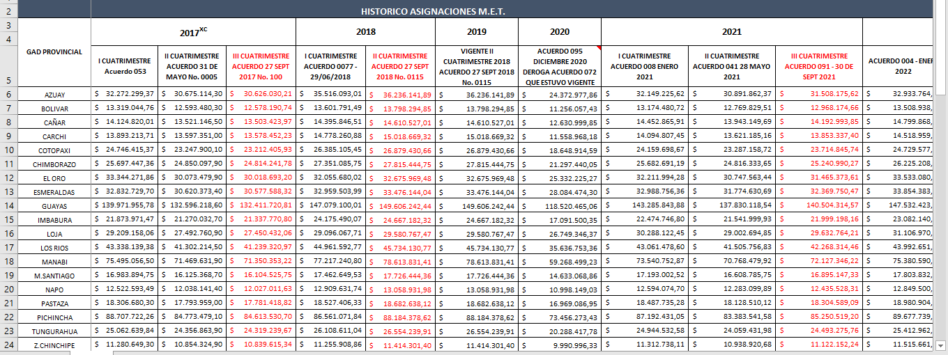This screenshot has width=948, height=355.
Task: Click the LOS RIOS province cell
Action: pyautogui.click(x=54, y=247)
